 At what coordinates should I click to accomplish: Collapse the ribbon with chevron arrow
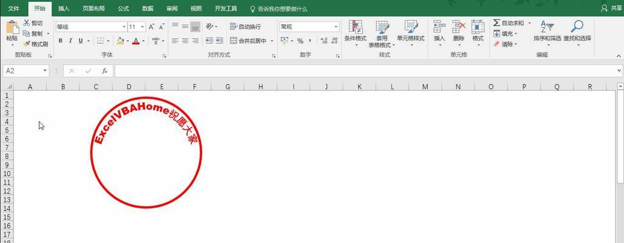pos(619,55)
